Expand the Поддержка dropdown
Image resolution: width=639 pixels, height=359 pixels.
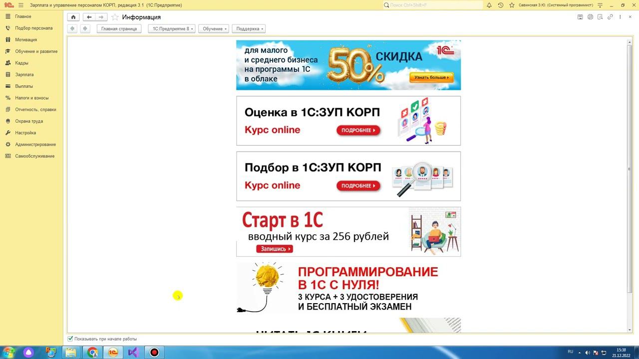[249, 29]
